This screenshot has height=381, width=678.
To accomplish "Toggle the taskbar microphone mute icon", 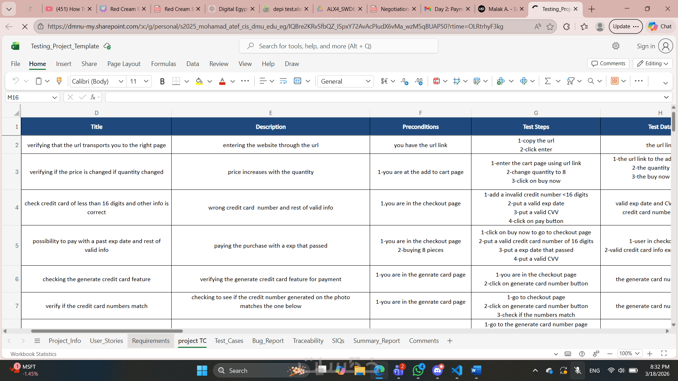I will (x=578, y=370).
